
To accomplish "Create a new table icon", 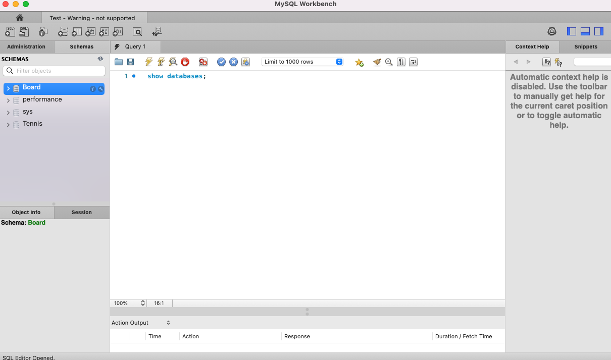I will (77, 32).
